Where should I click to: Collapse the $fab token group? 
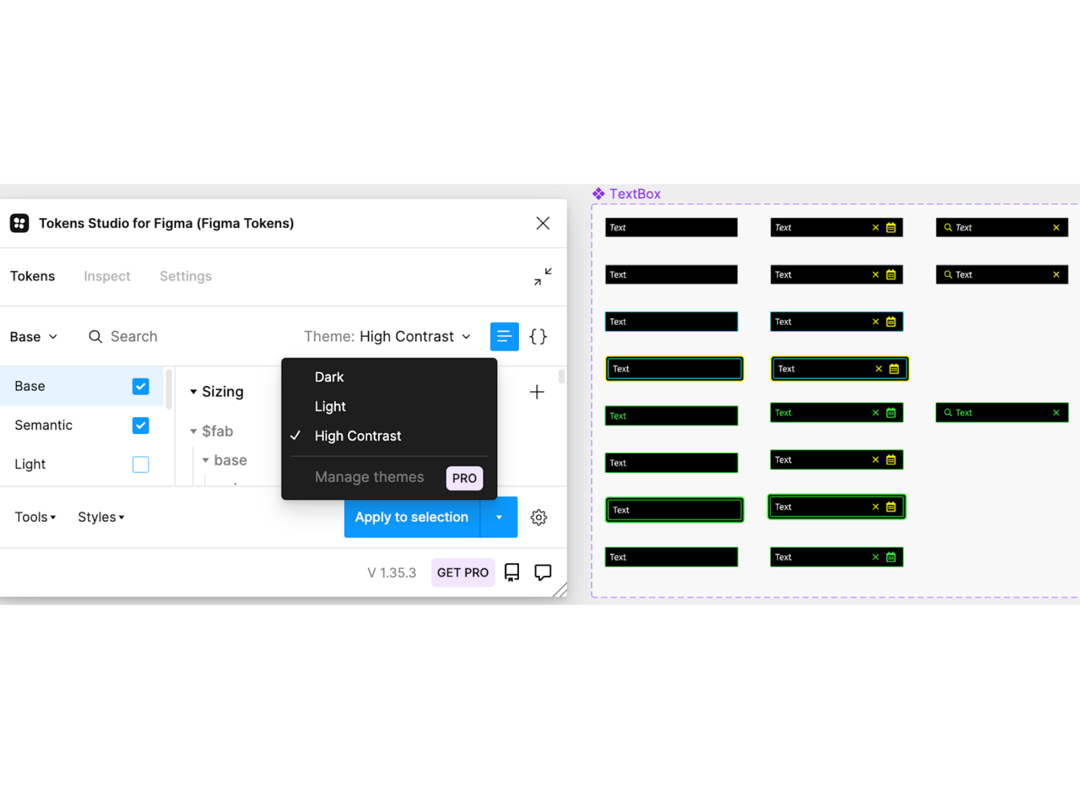point(194,431)
